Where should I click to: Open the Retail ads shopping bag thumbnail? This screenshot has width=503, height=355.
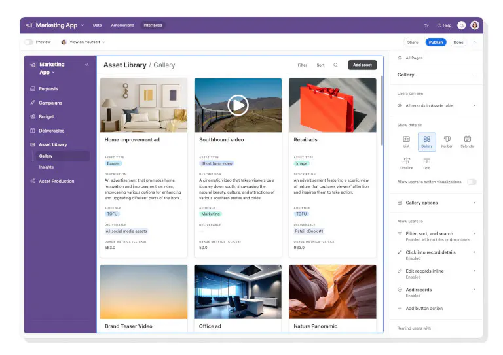point(333,105)
